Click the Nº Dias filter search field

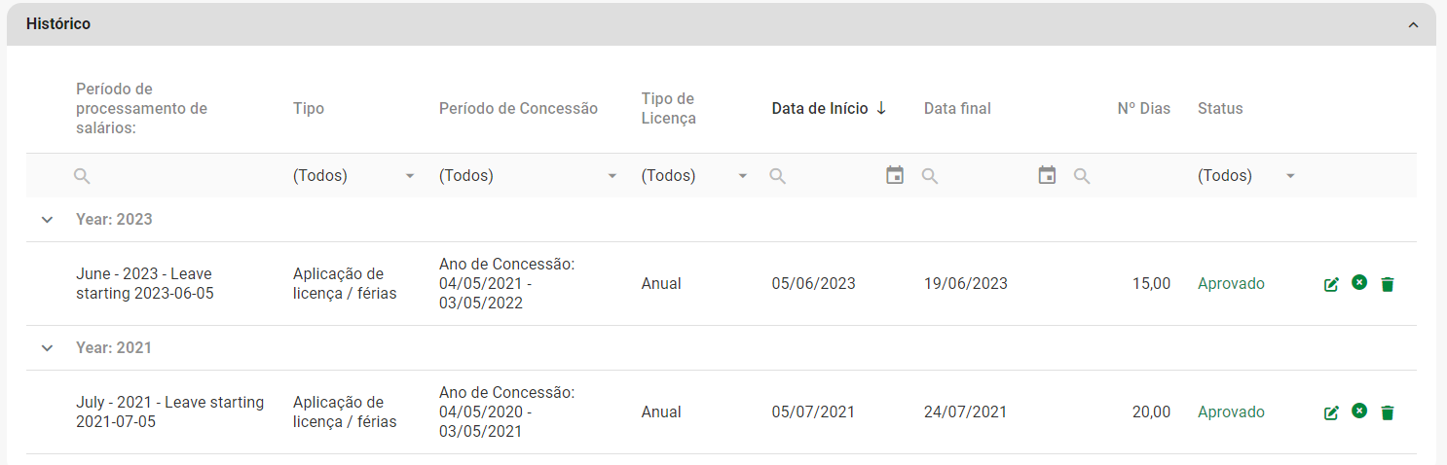coord(1130,176)
